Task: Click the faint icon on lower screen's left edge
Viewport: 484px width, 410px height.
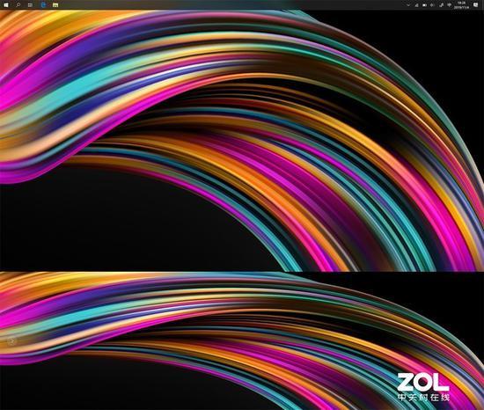Action: point(11,340)
